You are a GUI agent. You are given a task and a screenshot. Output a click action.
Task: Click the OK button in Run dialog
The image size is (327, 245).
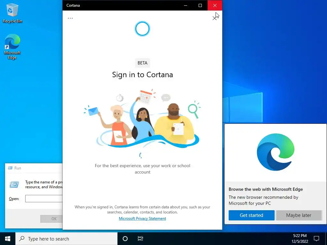51,219
